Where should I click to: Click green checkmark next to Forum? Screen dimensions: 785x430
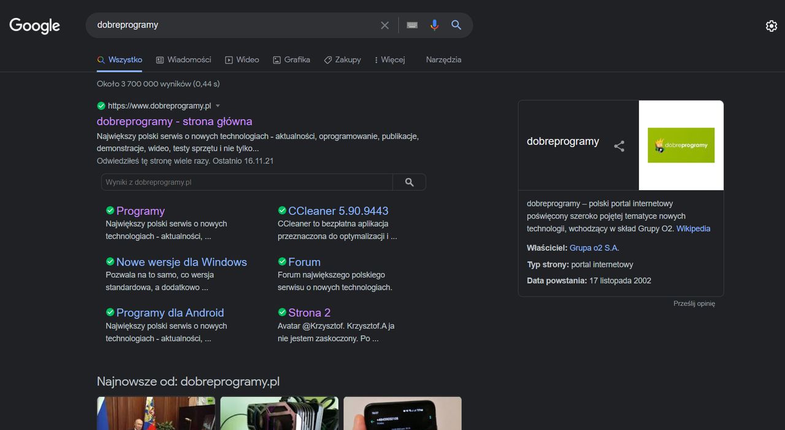tap(282, 261)
